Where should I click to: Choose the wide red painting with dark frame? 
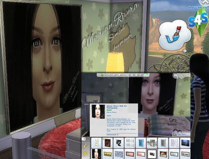(x=130, y=154)
